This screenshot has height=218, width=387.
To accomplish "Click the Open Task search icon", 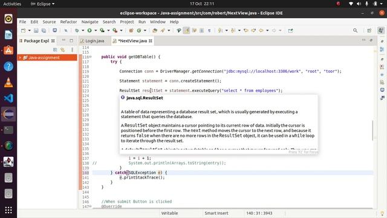I will click(x=163, y=30).
